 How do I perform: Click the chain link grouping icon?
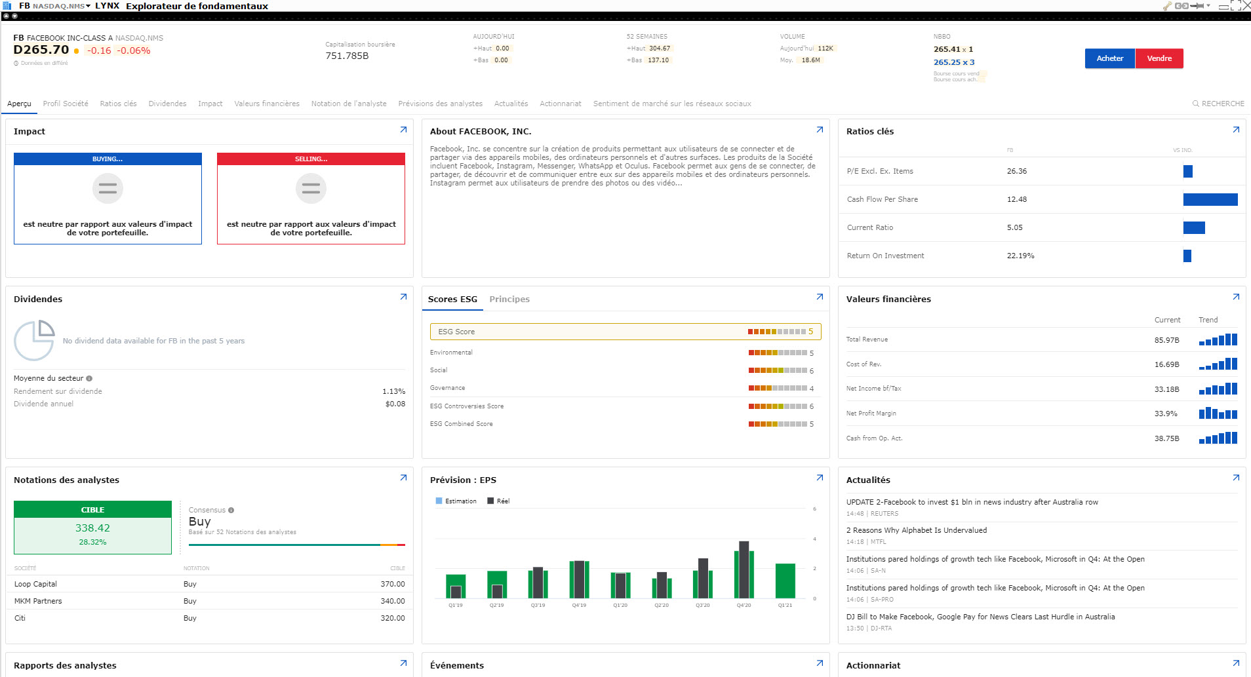pyautogui.click(x=1181, y=6)
